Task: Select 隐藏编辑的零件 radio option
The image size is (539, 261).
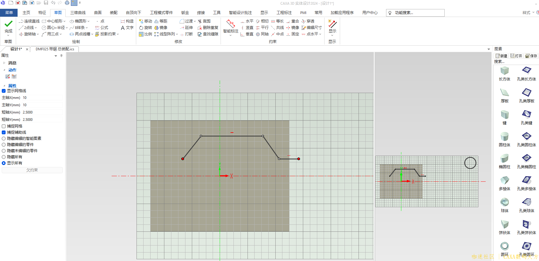Action: point(4,145)
